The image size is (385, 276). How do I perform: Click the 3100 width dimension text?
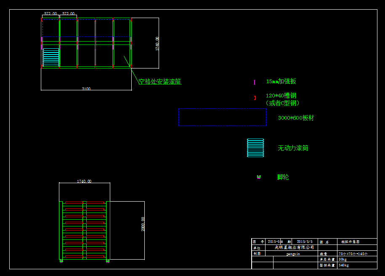(86, 89)
